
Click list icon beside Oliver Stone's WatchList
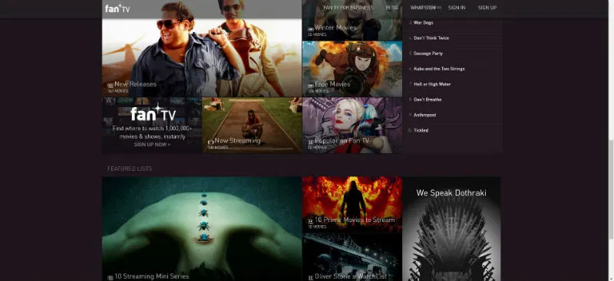(x=311, y=277)
